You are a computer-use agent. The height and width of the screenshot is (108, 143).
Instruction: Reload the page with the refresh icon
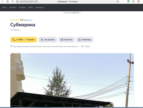13,1
